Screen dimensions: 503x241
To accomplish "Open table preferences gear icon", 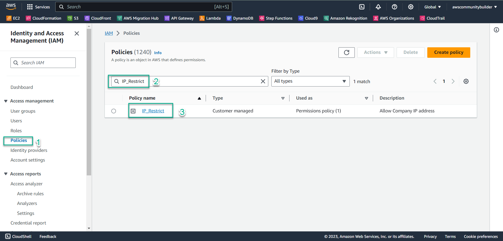I will click(466, 81).
